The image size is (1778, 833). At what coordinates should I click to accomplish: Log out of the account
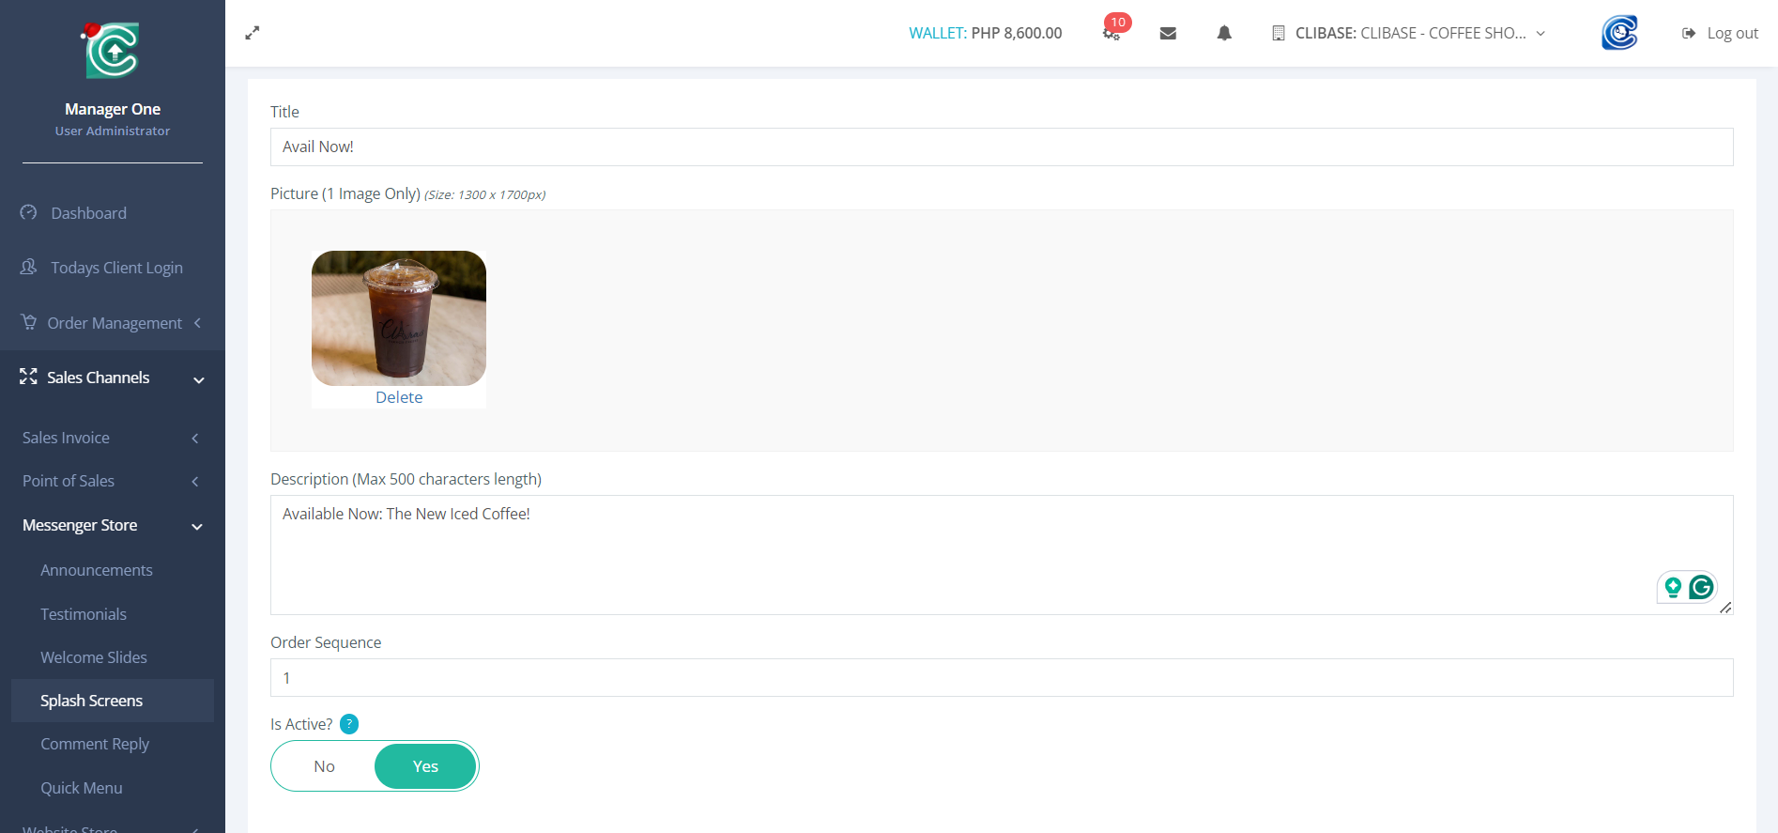point(1721,33)
